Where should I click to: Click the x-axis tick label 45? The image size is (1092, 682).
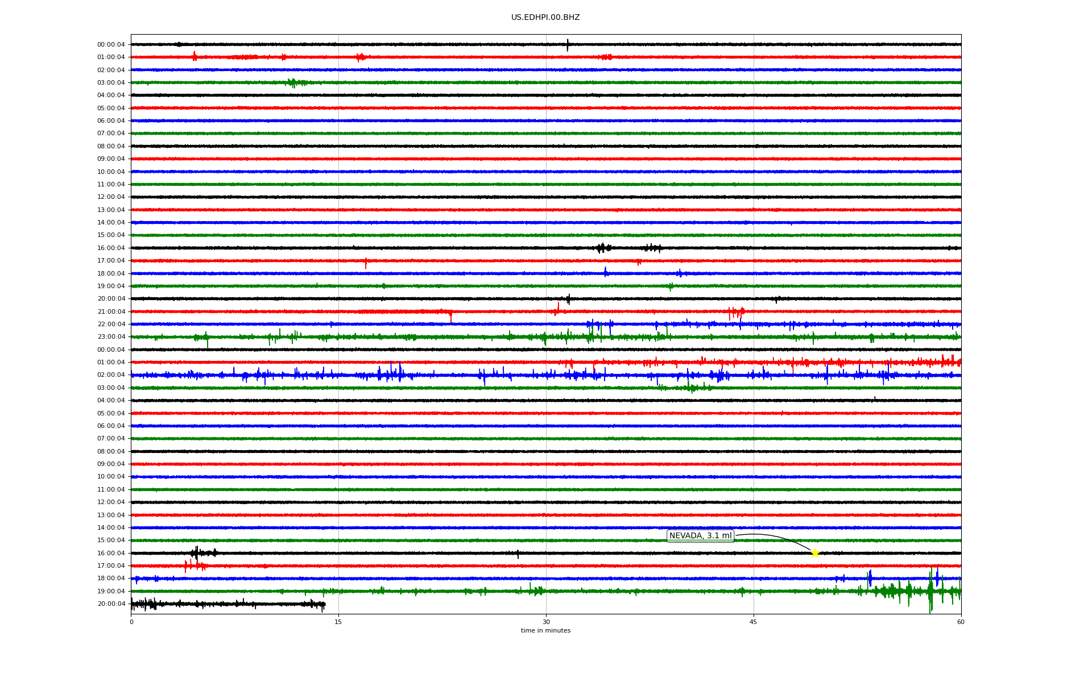(x=754, y=622)
